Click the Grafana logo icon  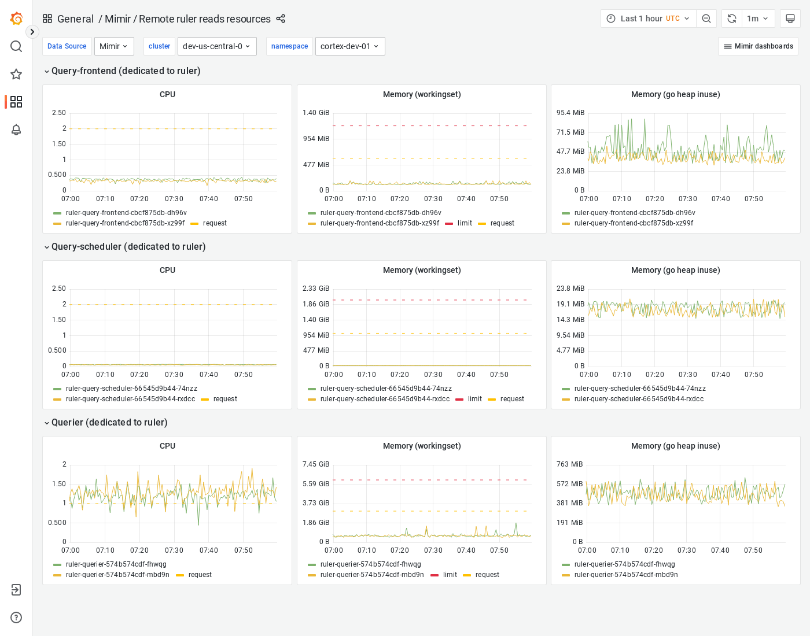tap(16, 18)
